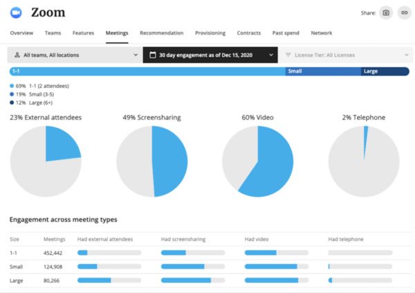Click the calendar icon in engagement filter
415x293 pixels.
[x=153, y=55]
